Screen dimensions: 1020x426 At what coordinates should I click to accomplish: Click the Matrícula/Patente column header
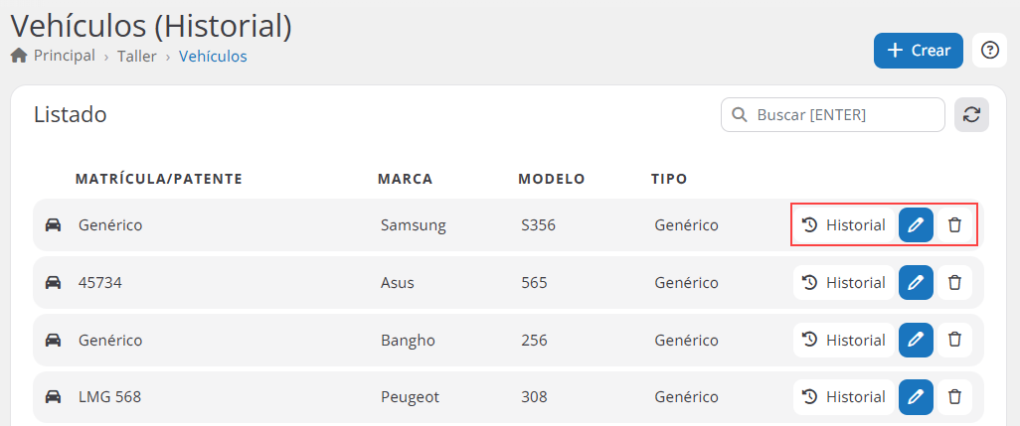click(159, 180)
